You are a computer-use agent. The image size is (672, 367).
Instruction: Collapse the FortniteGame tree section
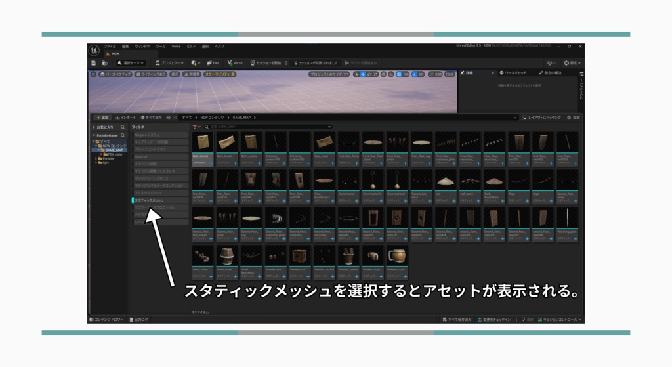[x=94, y=135]
